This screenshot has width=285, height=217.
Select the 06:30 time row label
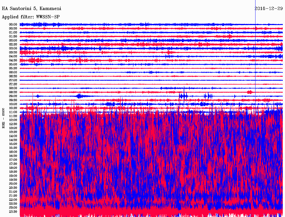(x=13, y=76)
